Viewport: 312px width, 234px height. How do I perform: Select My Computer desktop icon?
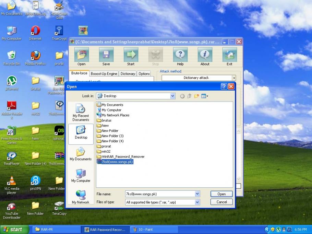click(12, 33)
